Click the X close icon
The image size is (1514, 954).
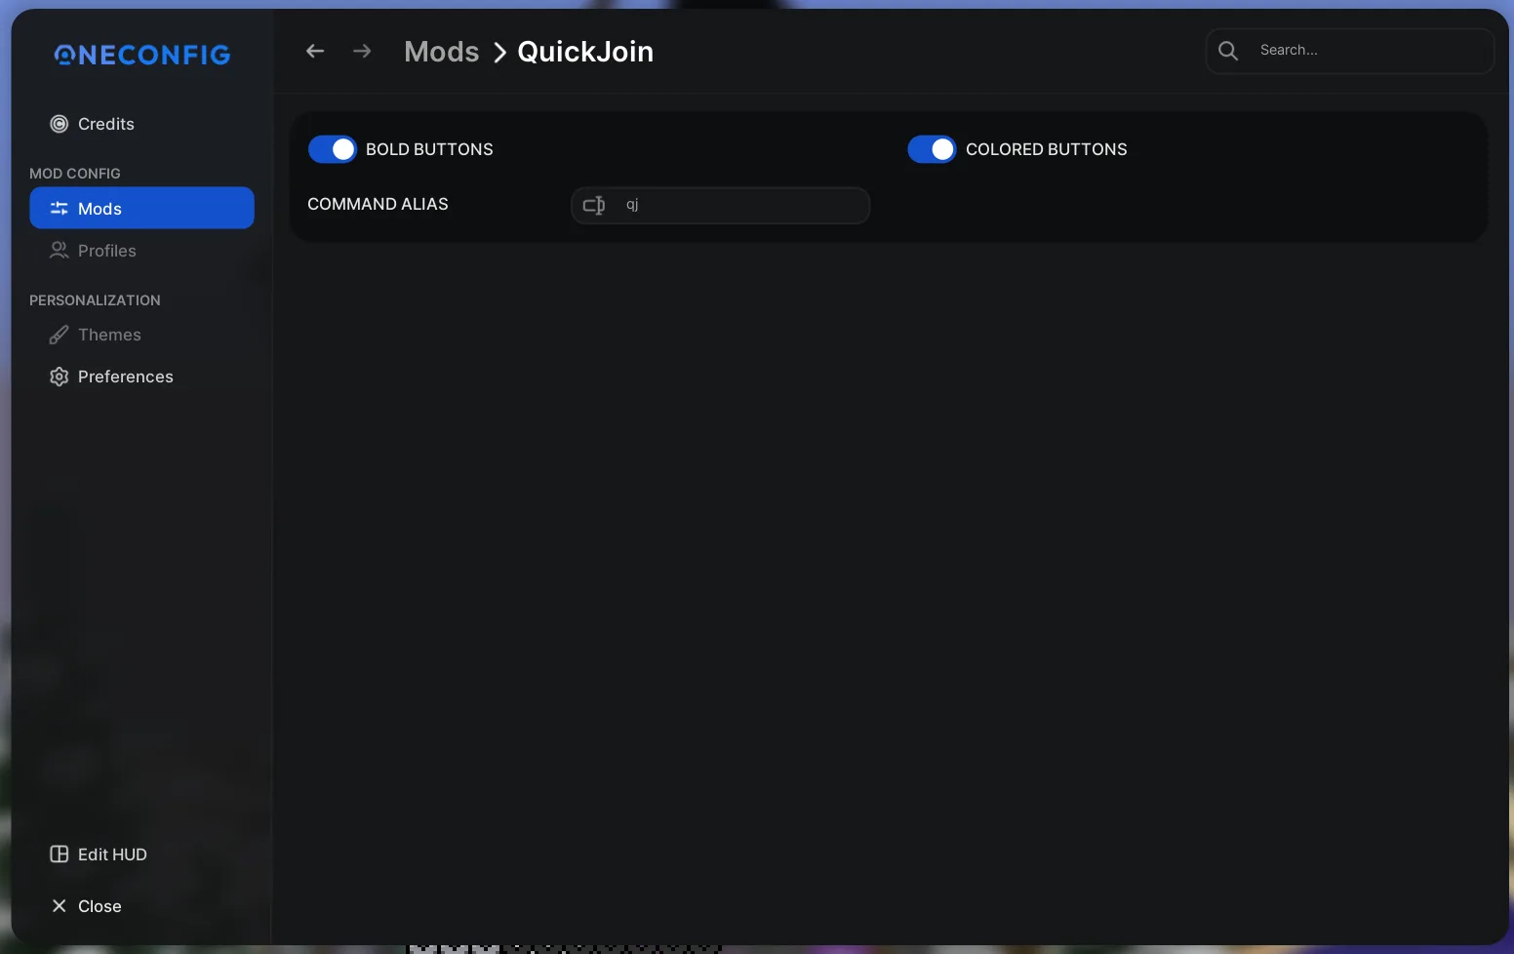coord(59,906)
